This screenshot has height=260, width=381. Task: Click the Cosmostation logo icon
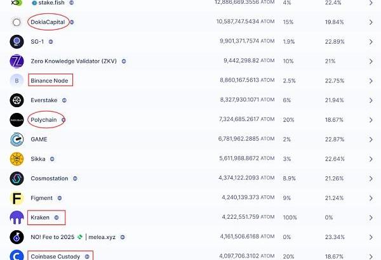[x=17, y=179]
